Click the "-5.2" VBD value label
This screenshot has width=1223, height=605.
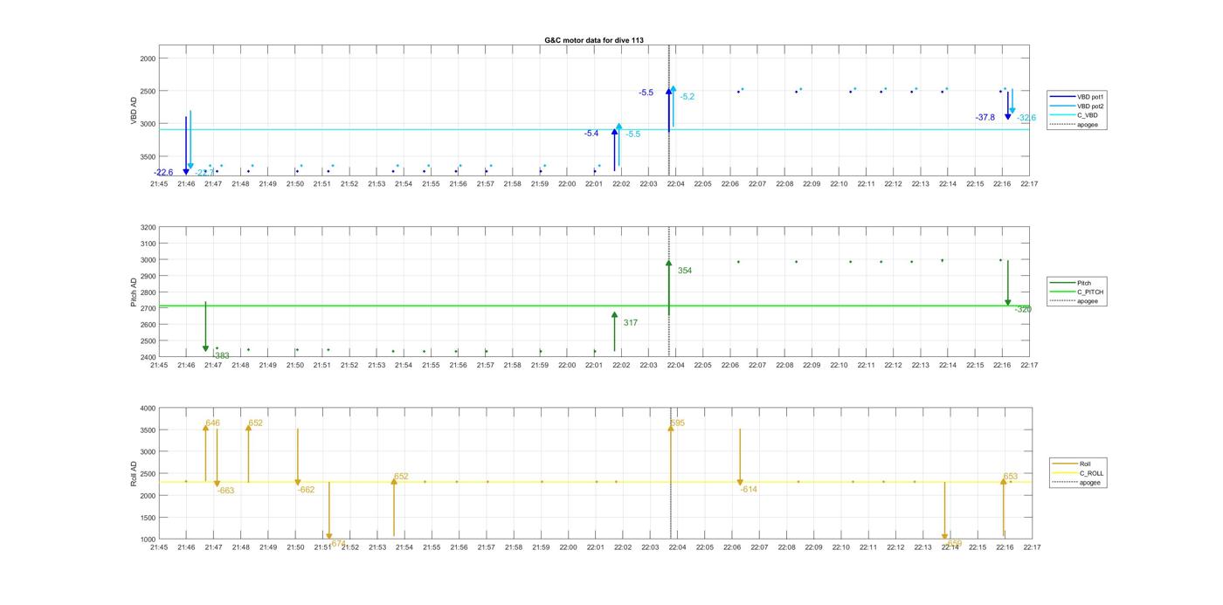coord(688,97)
